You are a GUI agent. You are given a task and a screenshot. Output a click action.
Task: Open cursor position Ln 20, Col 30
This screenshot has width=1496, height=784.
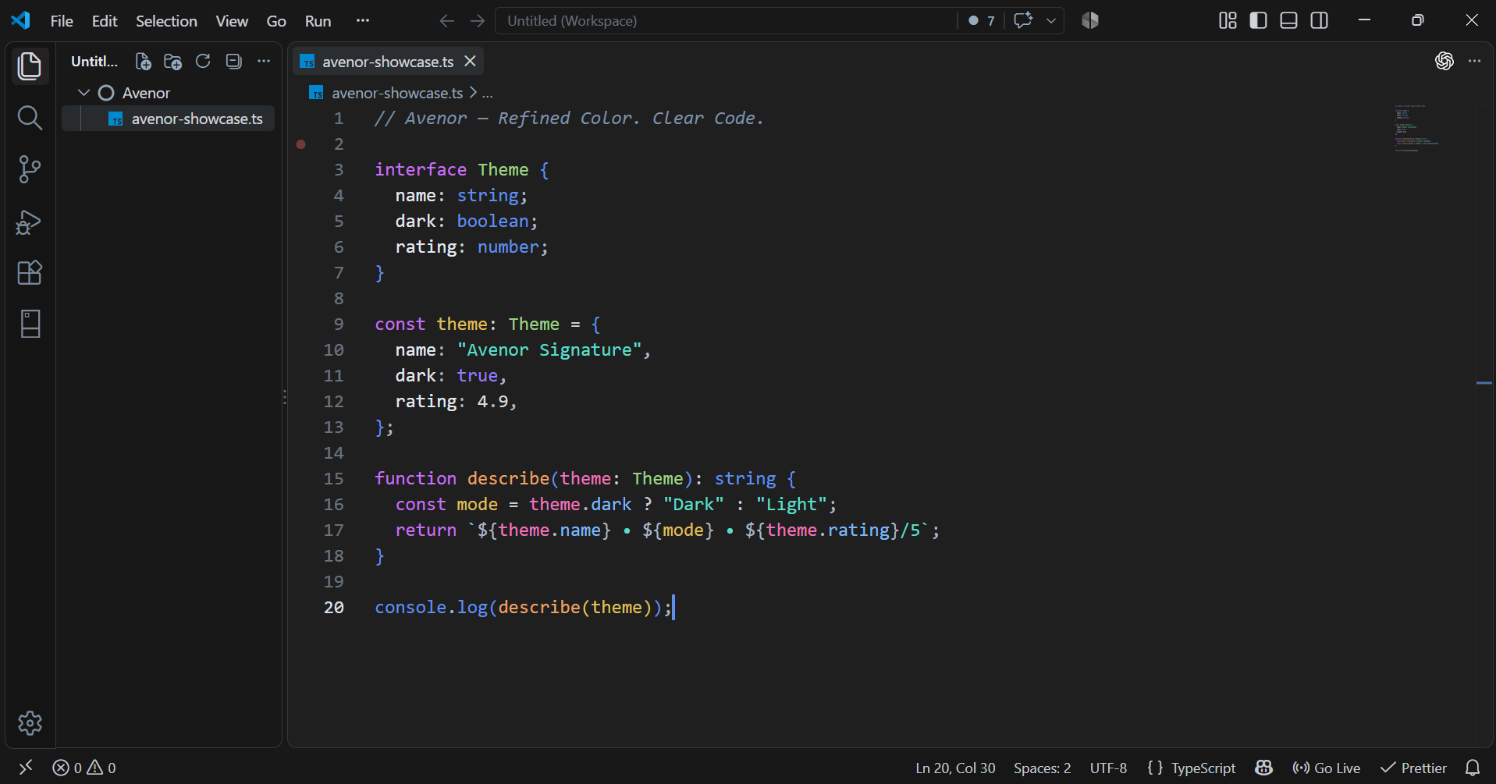tap(955, 768)
